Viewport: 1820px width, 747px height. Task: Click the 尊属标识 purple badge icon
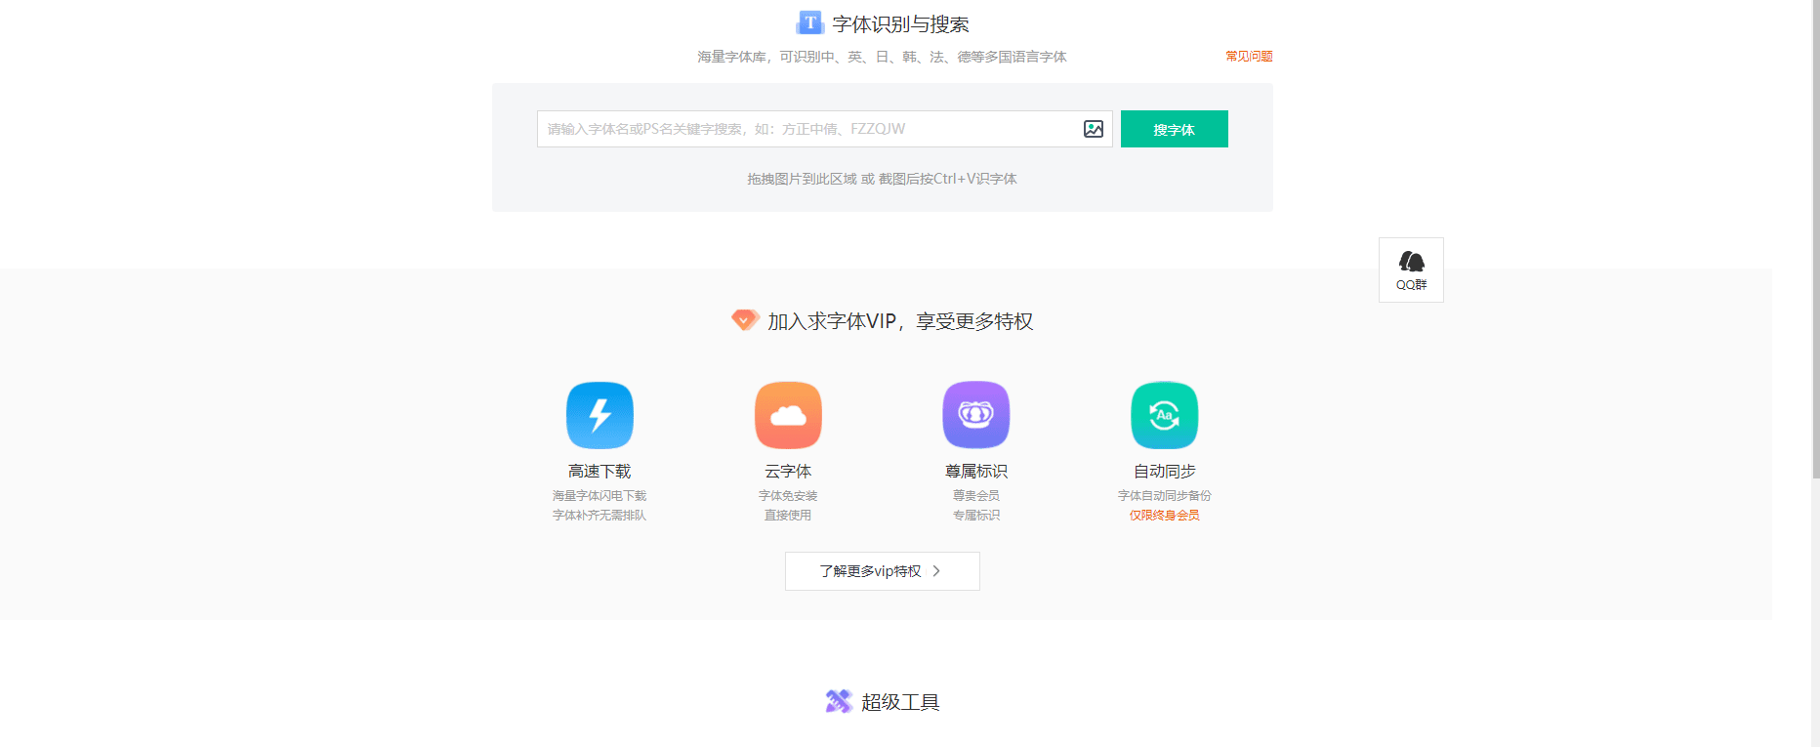click(x=976, y=415)
